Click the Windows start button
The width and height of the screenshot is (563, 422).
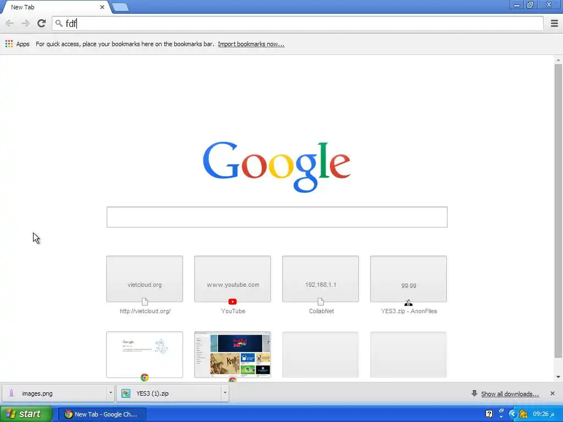point(26,414)
